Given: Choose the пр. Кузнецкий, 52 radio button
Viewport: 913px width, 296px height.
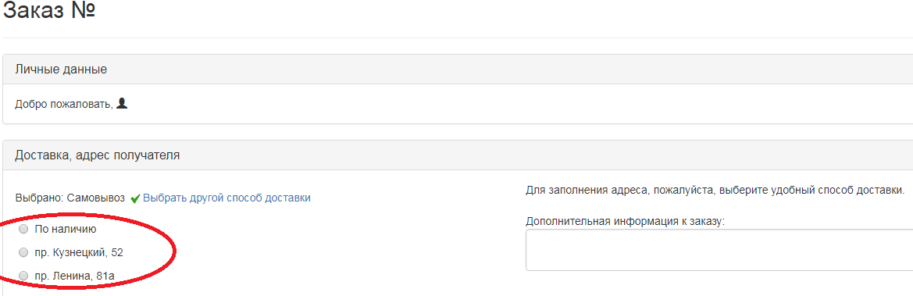Looking at the screenshot, I should coord(24,252).
